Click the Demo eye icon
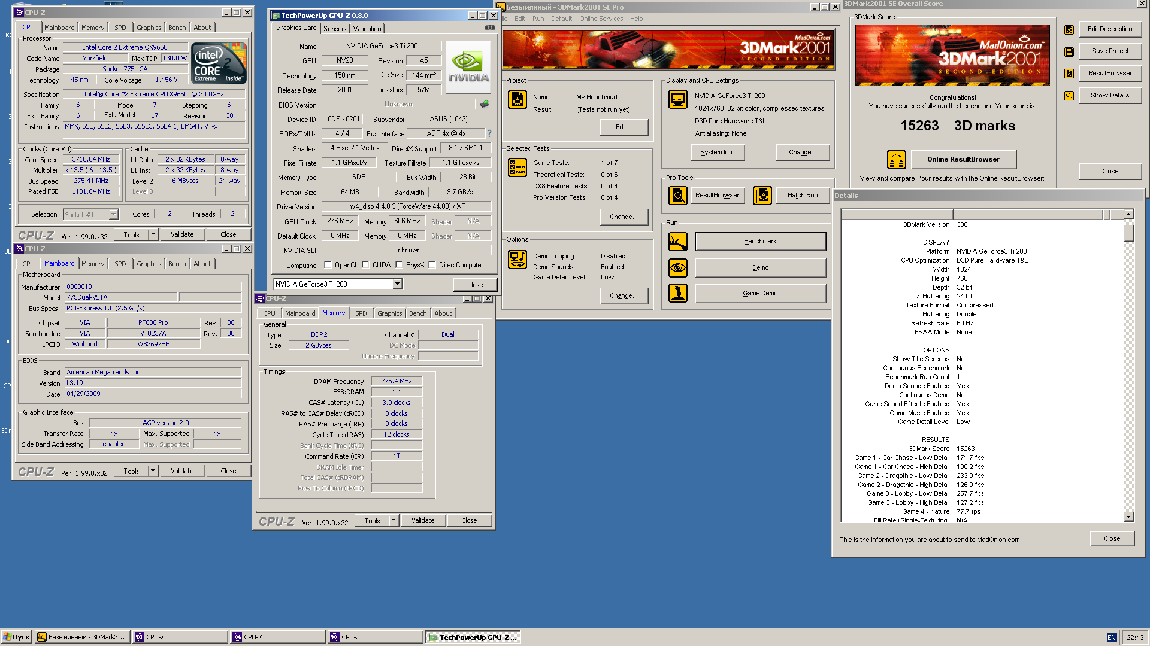This screenshot has height=646, width=1150. pos(678,267)
